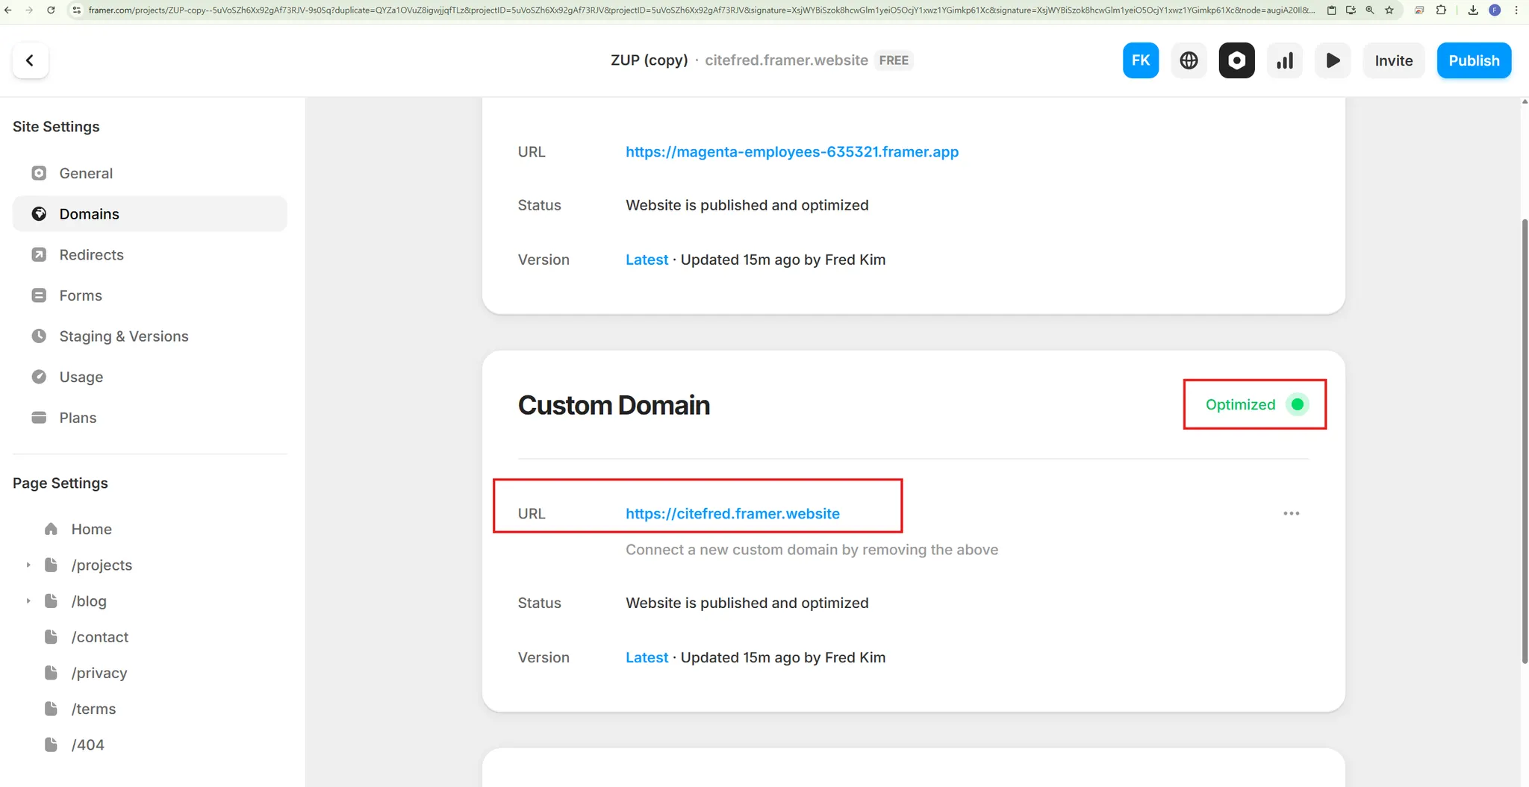Click the Staging & Versions clock icon
The height and width of the screenshot is (787, 1529).
(x=39, y=336)
